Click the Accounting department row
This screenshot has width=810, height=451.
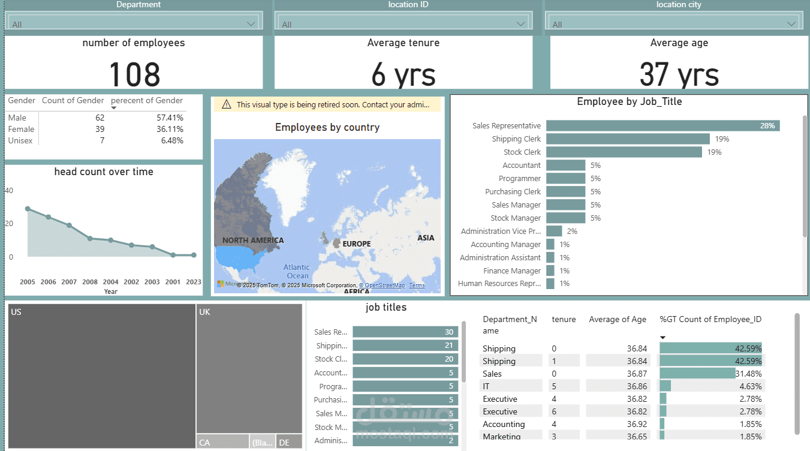click(x=624, y=424)
